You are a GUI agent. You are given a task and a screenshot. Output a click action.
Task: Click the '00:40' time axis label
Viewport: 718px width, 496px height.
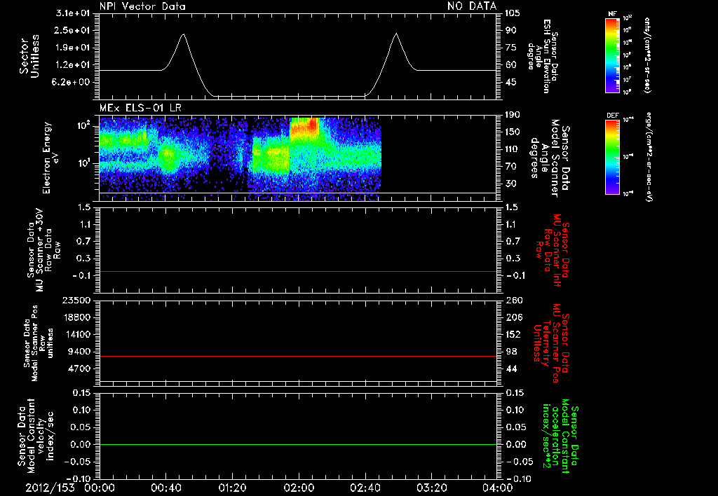tap(165, 488)
